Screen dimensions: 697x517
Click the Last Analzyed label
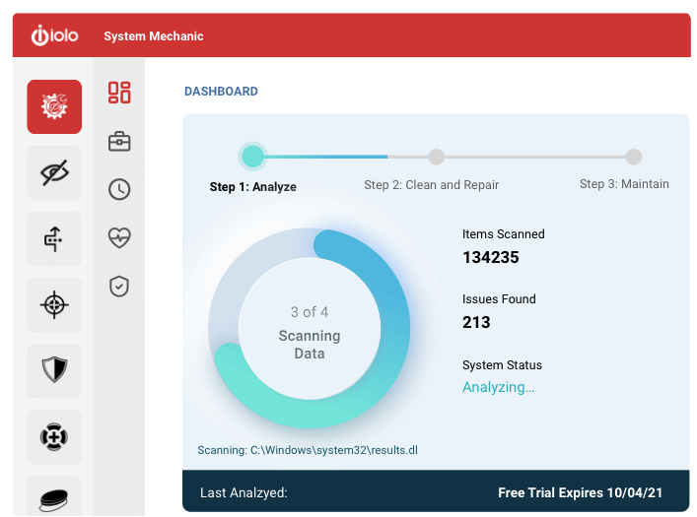point(244,492)
